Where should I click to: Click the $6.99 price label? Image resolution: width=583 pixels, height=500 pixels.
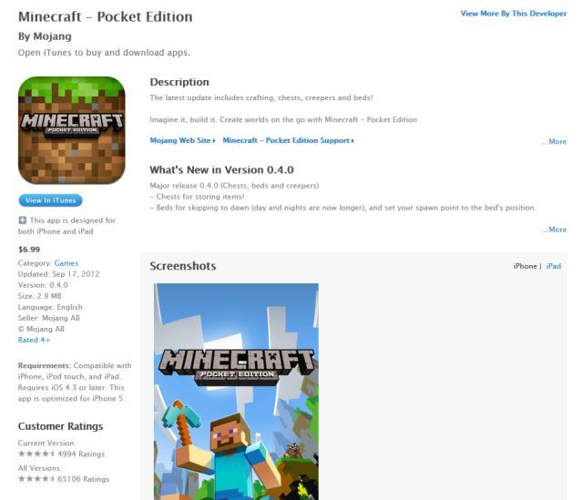[29, 250]
